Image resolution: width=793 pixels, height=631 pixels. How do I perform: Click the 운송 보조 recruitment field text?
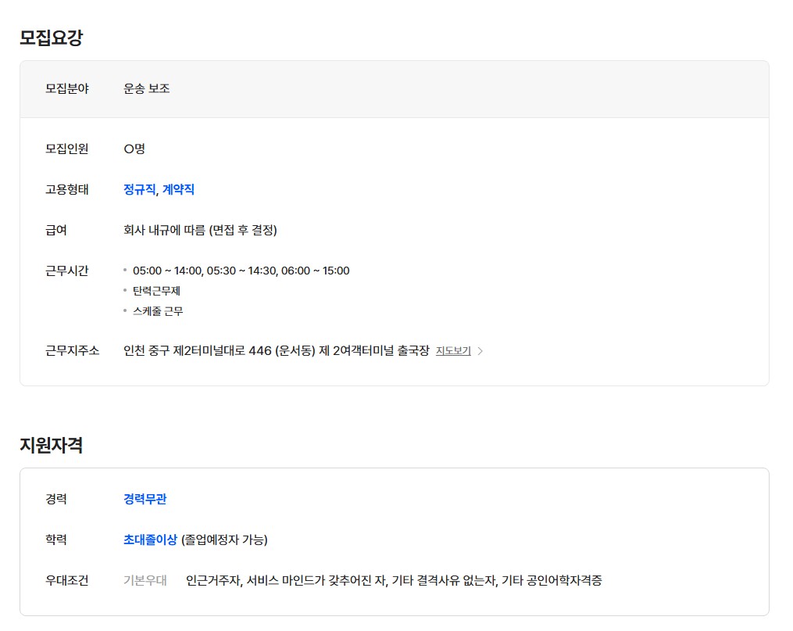[x=147, y=88]
